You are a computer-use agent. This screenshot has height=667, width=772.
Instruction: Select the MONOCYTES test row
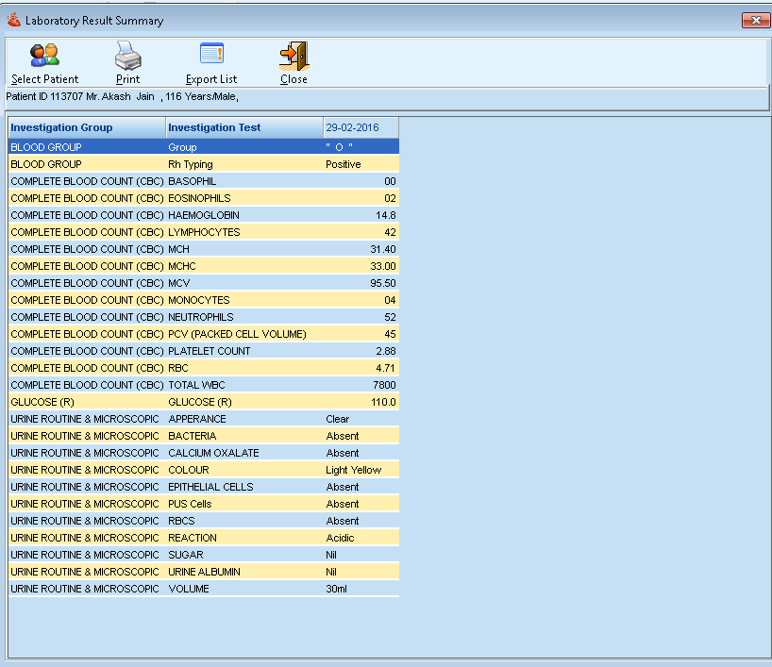coord(204,300)
